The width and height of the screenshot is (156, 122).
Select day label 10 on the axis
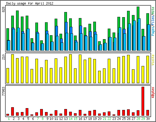tap(51, 119)
